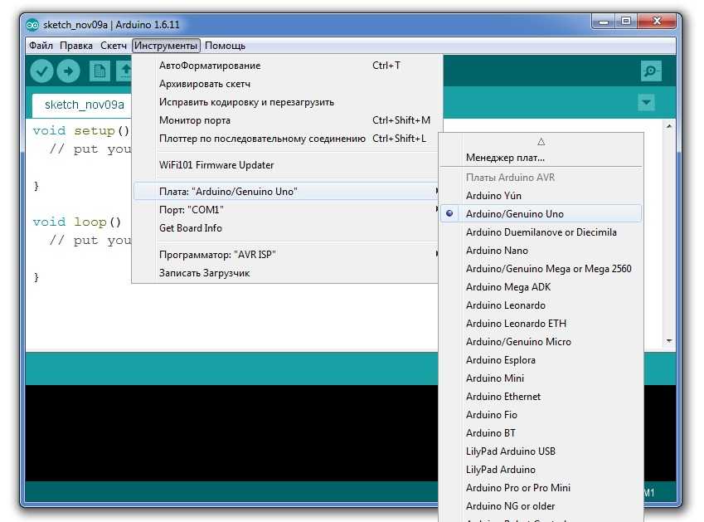This screenshot has width=704, height=522.
Task: Click the Upload arrow icon
Action: click(68, 71)
